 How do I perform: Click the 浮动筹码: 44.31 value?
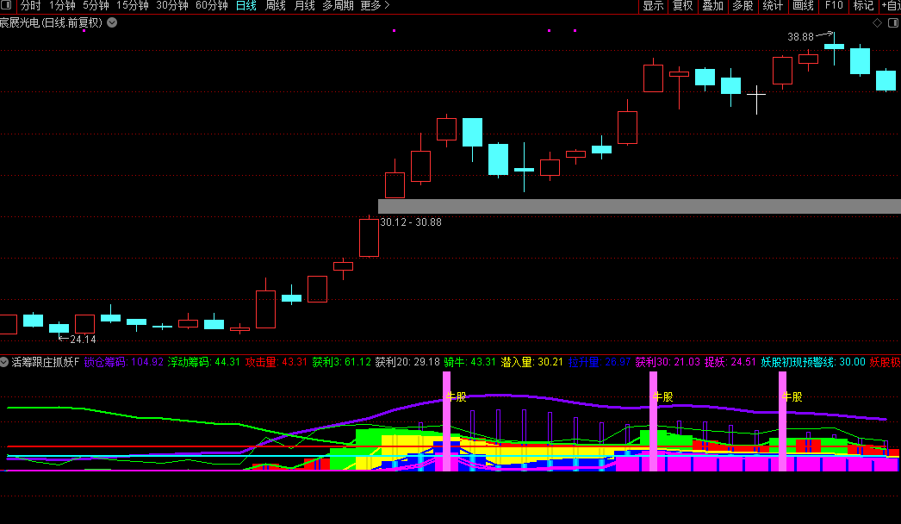(x=203, y=362)
